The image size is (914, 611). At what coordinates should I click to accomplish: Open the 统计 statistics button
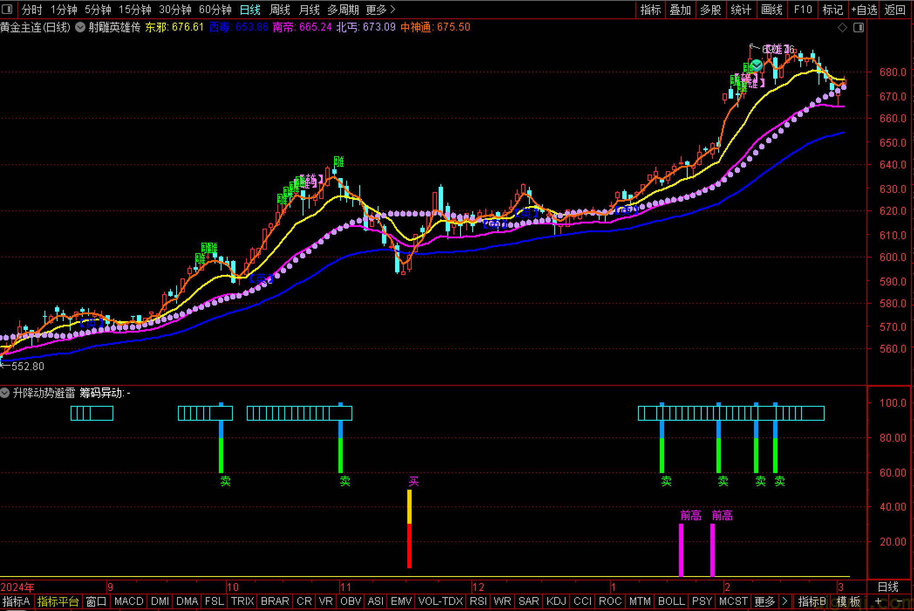(x=741, y=10)
